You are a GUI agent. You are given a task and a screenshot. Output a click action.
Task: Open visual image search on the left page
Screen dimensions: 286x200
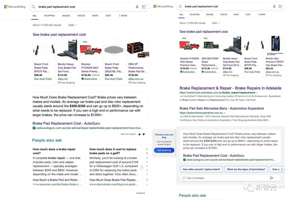pyautogui.click(x=144, y=7)
